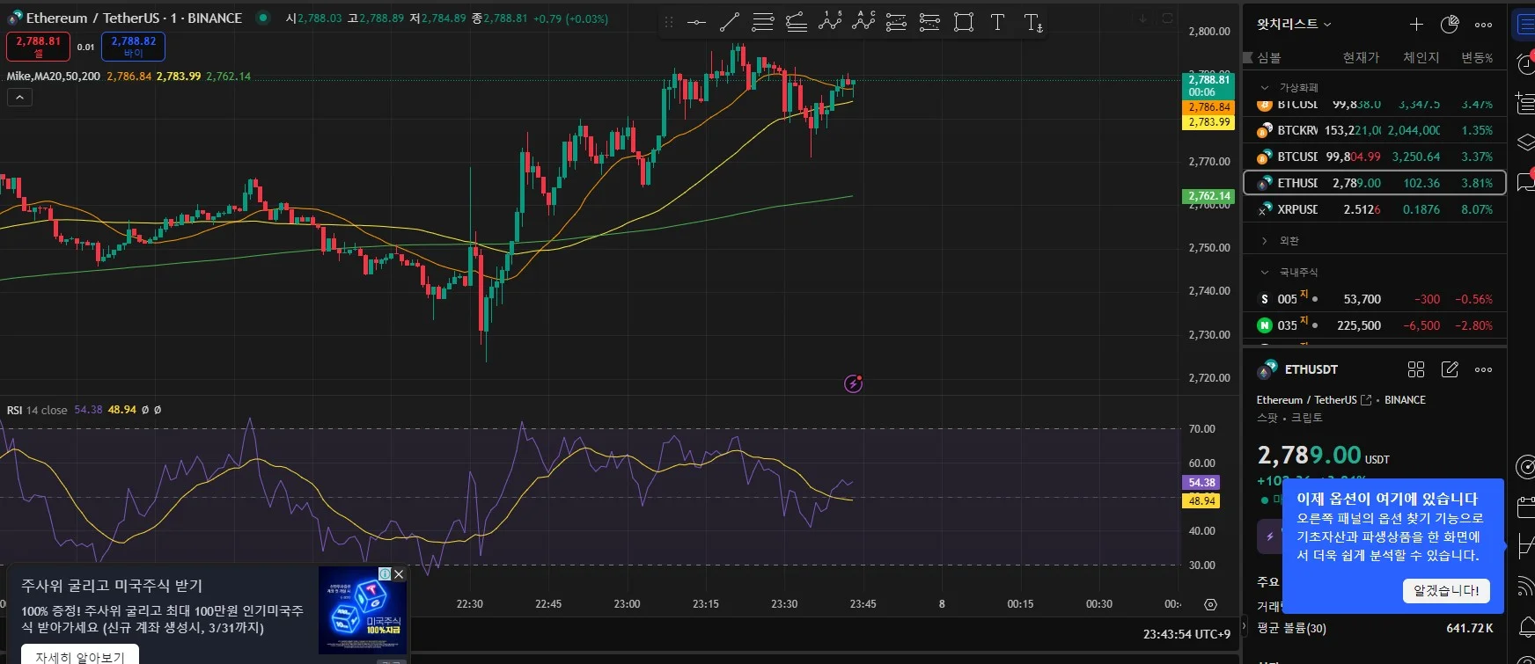Open the watchlist pie chart view
Viewport: 1535px width, 664px height.
pos(1450,25)
